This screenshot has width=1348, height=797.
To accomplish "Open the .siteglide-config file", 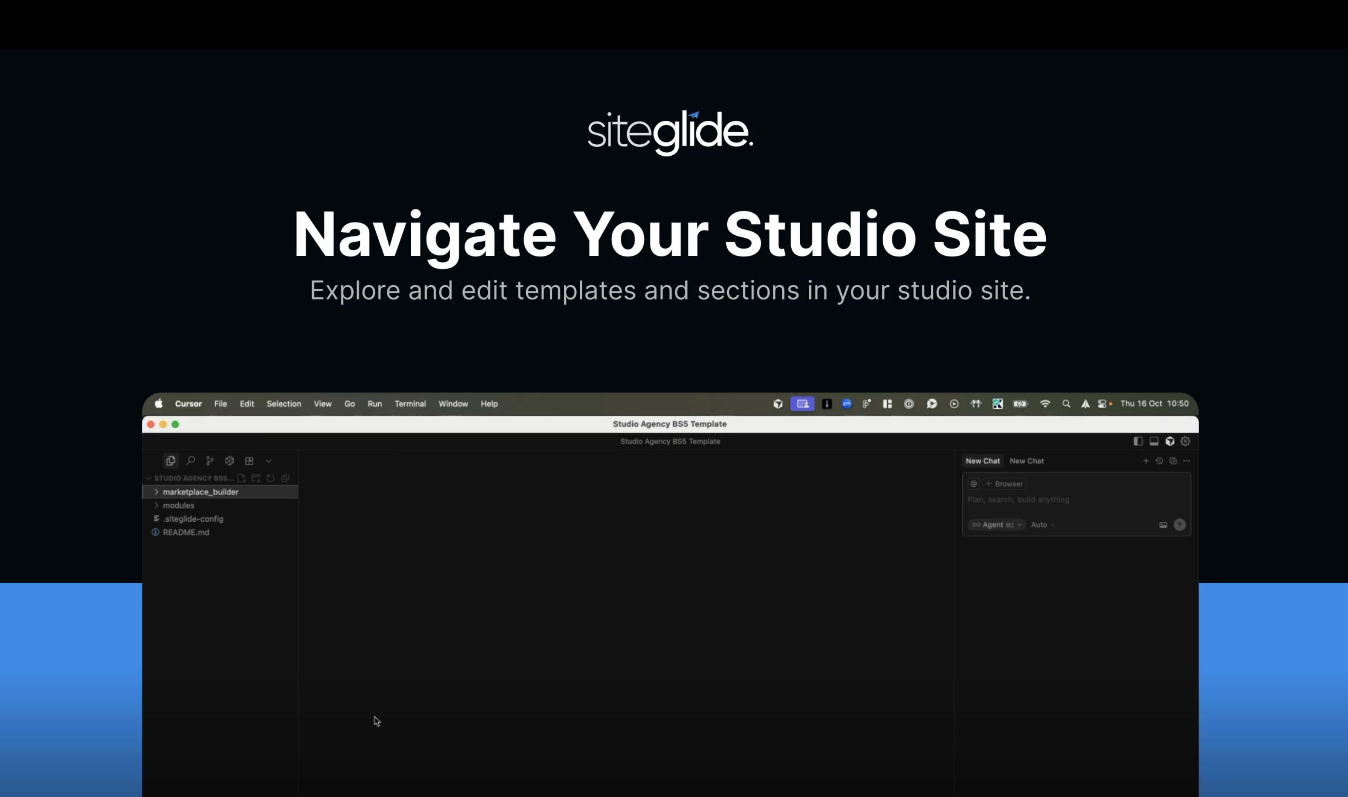I will coord(220,519).
